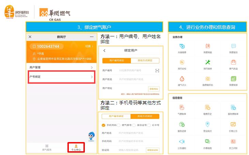The height and width of the screenshot is (155, 249).
Task: Click the scan icon beside 用户编号 field
Action: (x=157, y=70)
